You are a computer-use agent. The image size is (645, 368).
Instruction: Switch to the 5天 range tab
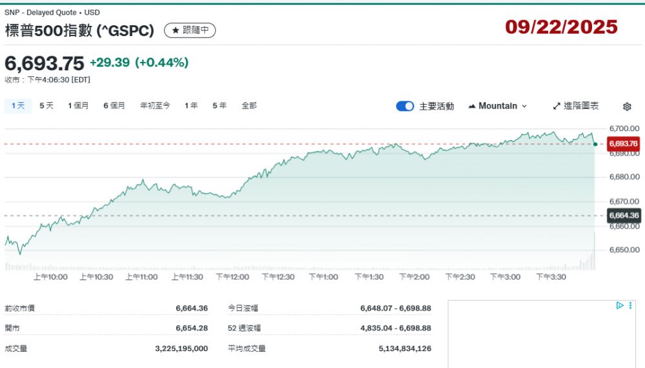tap(46, 106)
